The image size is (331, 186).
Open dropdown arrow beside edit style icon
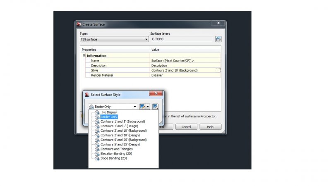pyautogui.click(x=148, y=107)
